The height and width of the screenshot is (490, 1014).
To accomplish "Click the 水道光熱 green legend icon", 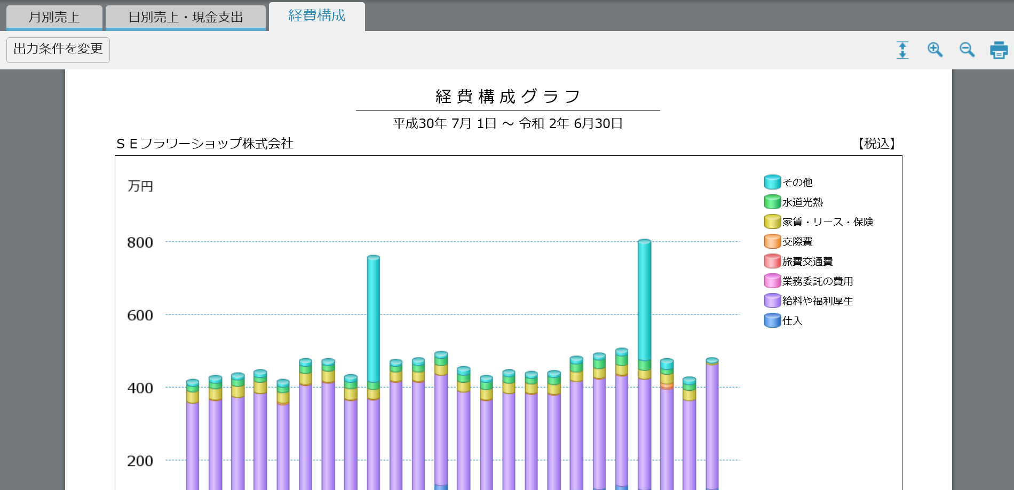I will 772,202.
